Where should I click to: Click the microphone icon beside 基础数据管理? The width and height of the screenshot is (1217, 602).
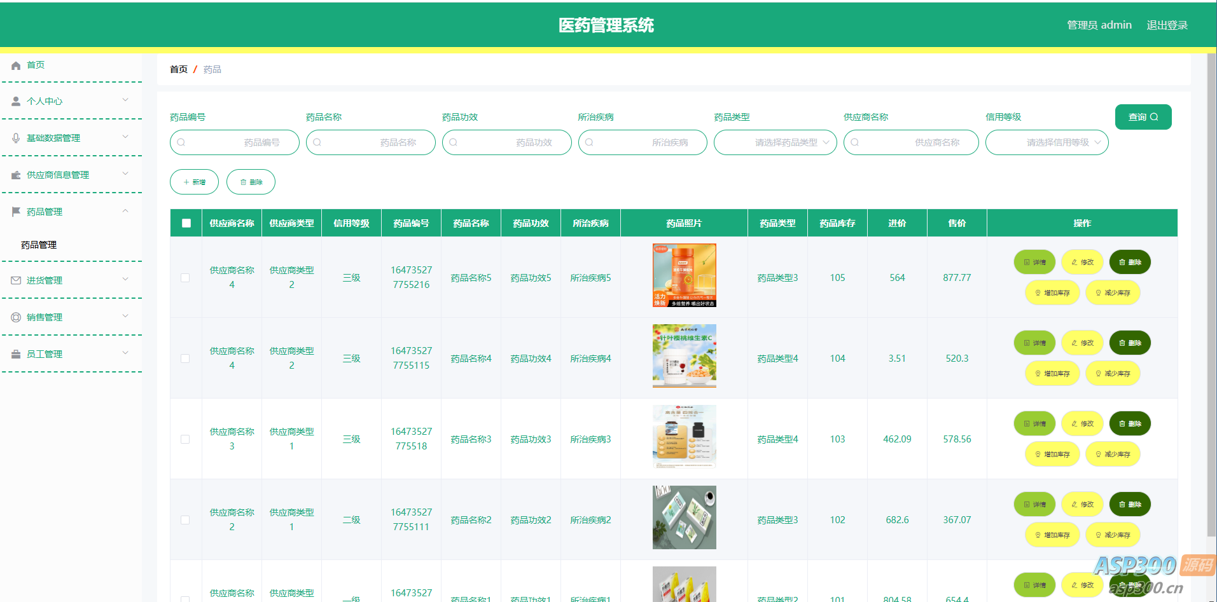[16, 138]
